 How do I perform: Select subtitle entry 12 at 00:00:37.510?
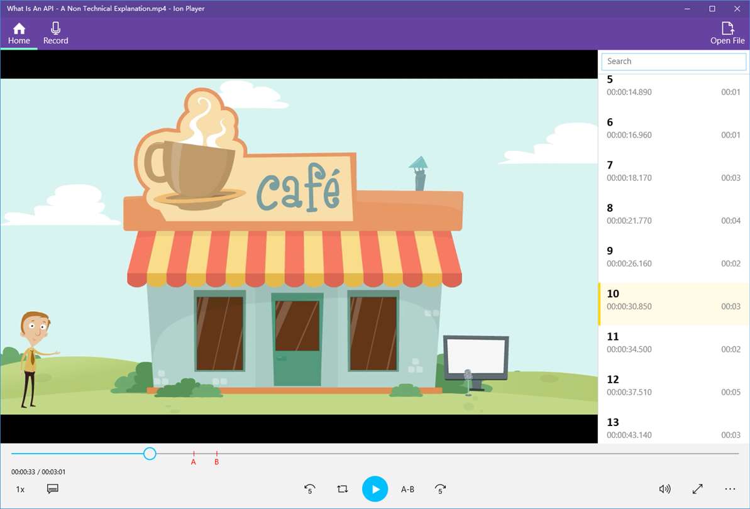click(x=674, y=385)
